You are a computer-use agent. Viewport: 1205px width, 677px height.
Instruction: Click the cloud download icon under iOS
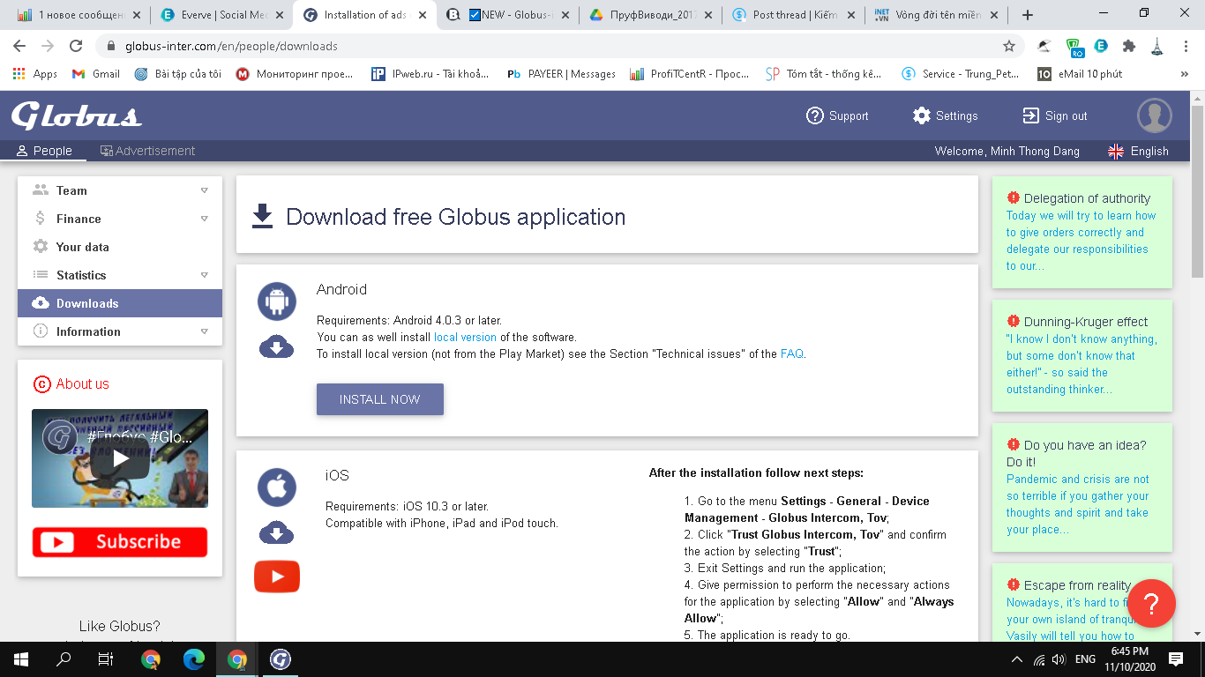277,533
